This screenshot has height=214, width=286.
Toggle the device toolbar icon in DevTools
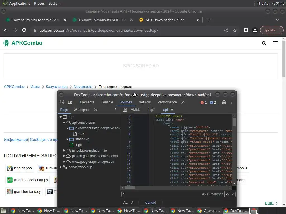(70, 102)
